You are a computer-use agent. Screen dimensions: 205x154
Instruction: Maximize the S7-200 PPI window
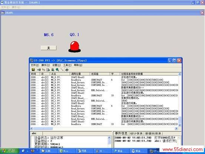(175, 60)
